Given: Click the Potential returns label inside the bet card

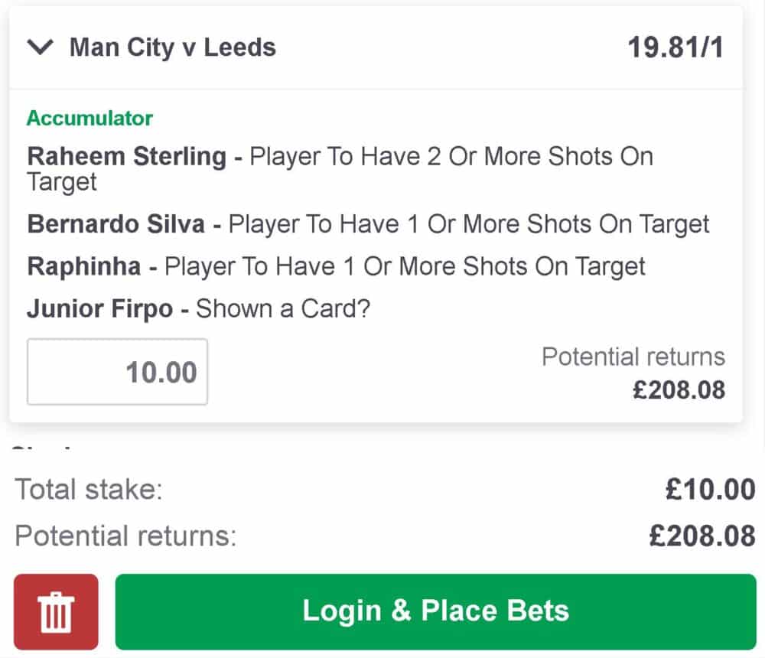Looking at the screenshot, I should click(633, 357).
